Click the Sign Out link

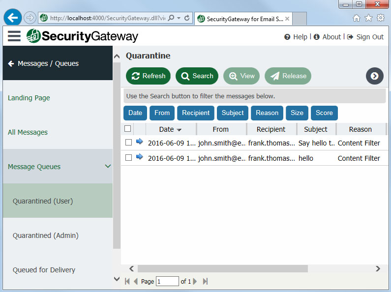[x=370, y=37]
